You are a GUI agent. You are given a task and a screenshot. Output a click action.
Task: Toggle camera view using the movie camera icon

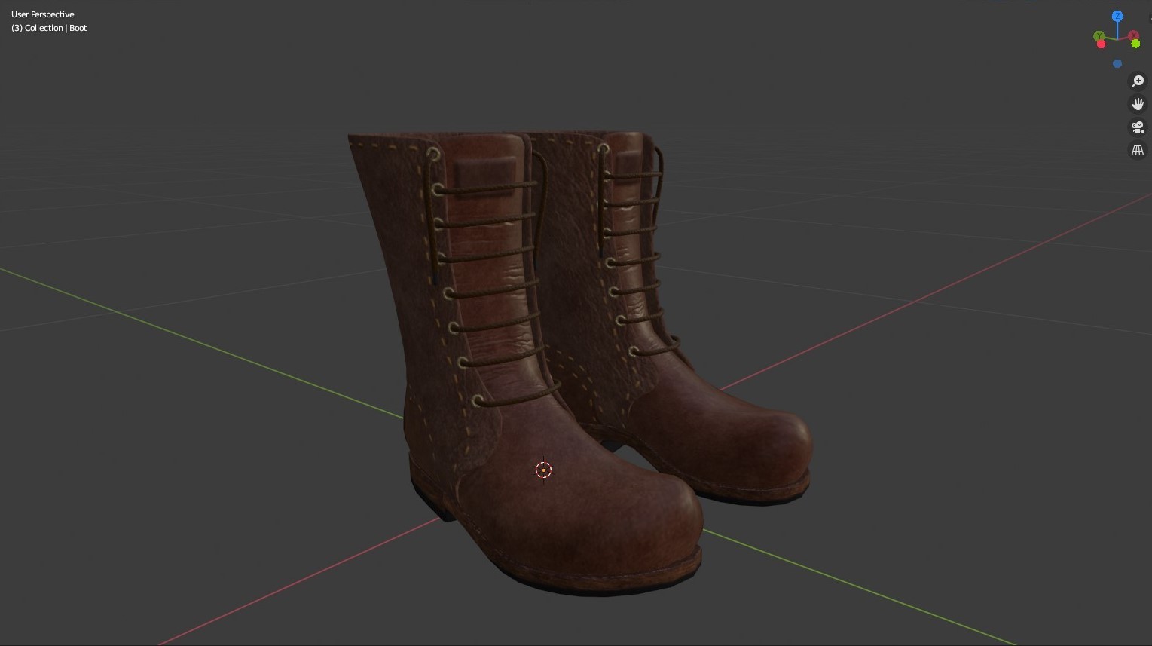[x=1138, y=127]
